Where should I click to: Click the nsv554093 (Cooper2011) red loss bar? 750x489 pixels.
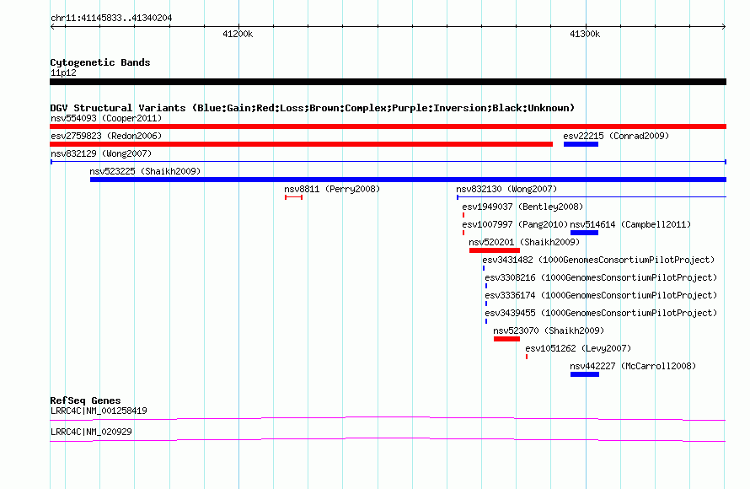click(388, 126)
